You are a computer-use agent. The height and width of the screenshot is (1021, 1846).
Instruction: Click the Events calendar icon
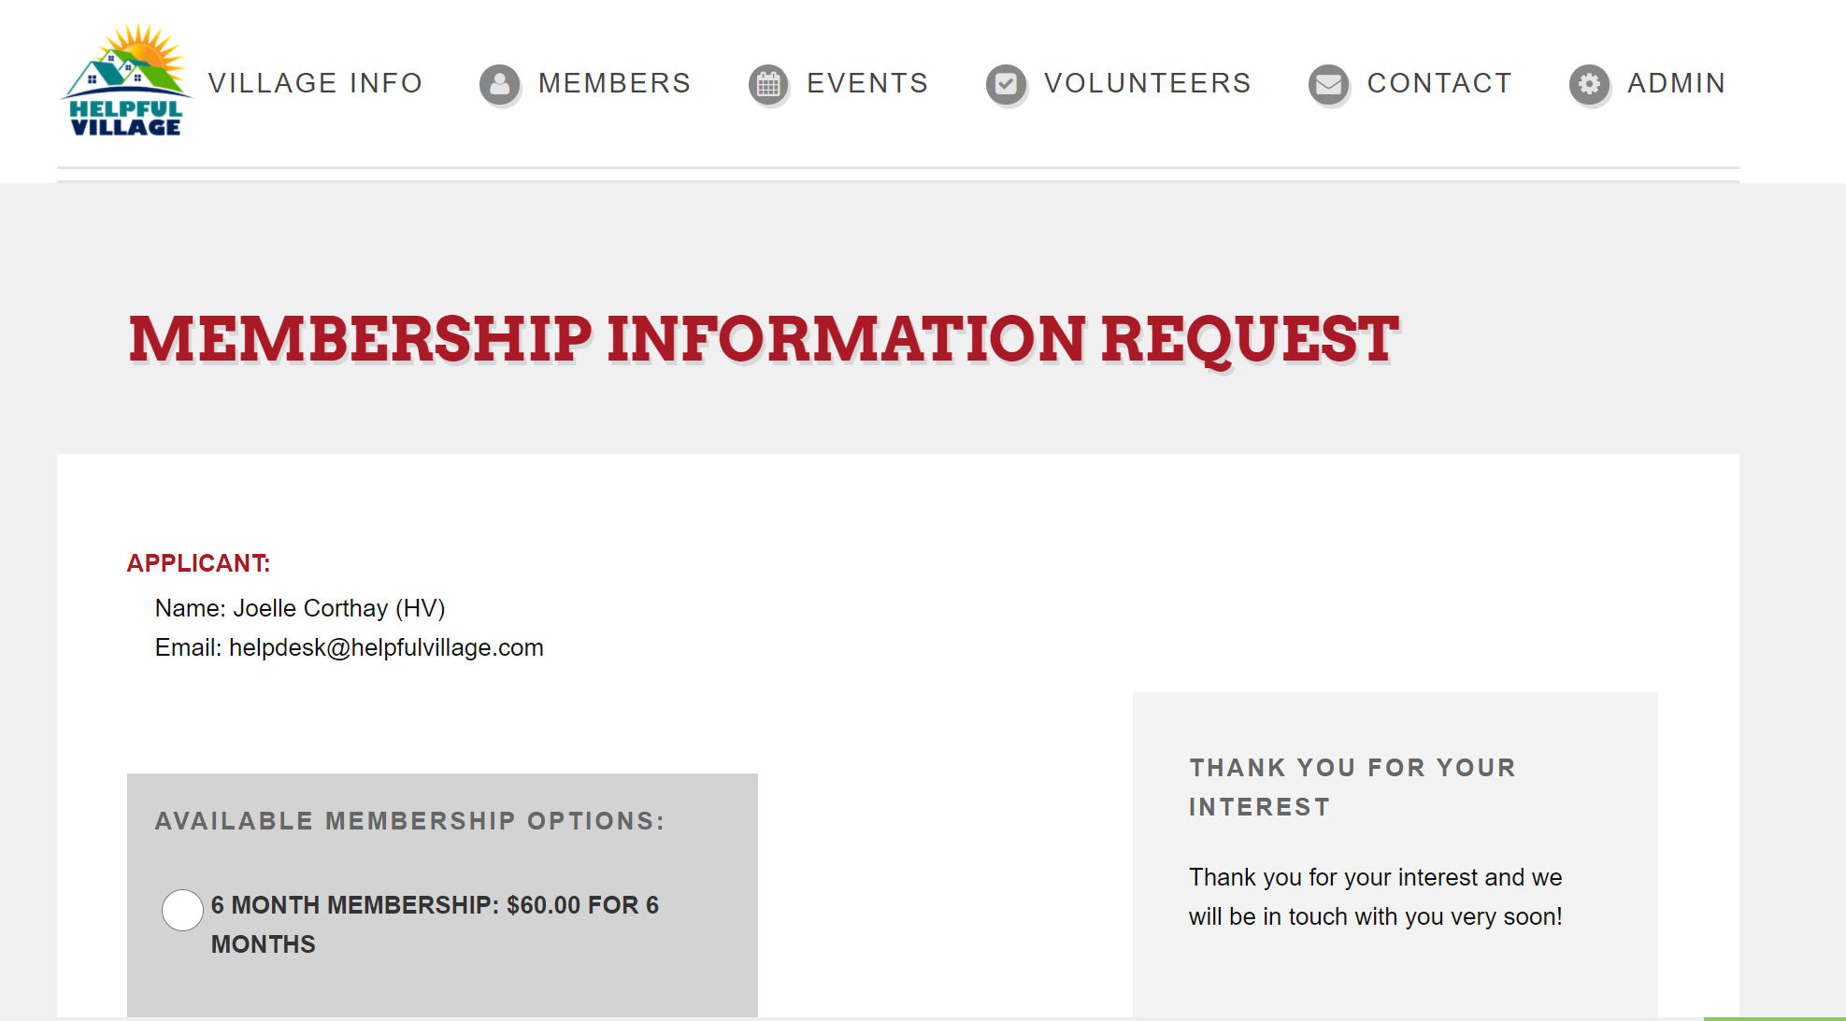[768, 84]
